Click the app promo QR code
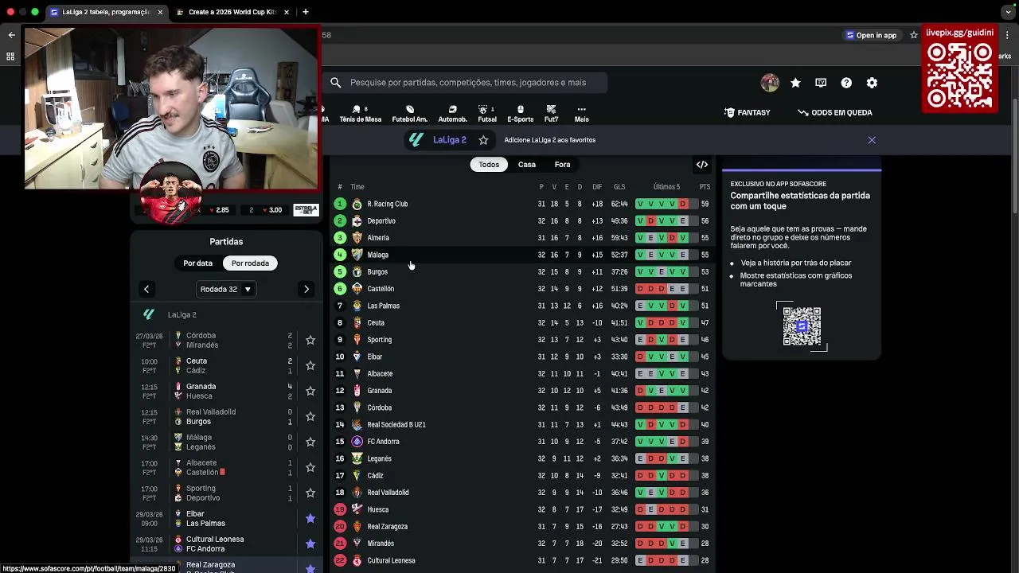 click(802, 325)
